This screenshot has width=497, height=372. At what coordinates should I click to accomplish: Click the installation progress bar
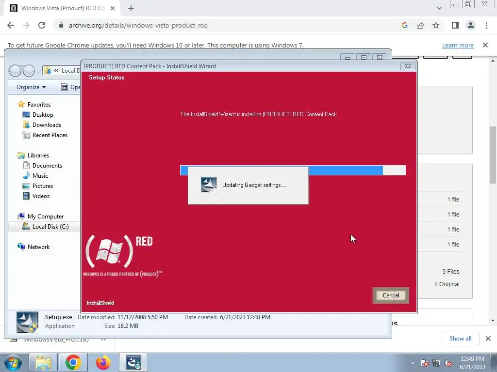tap(293, 170)
